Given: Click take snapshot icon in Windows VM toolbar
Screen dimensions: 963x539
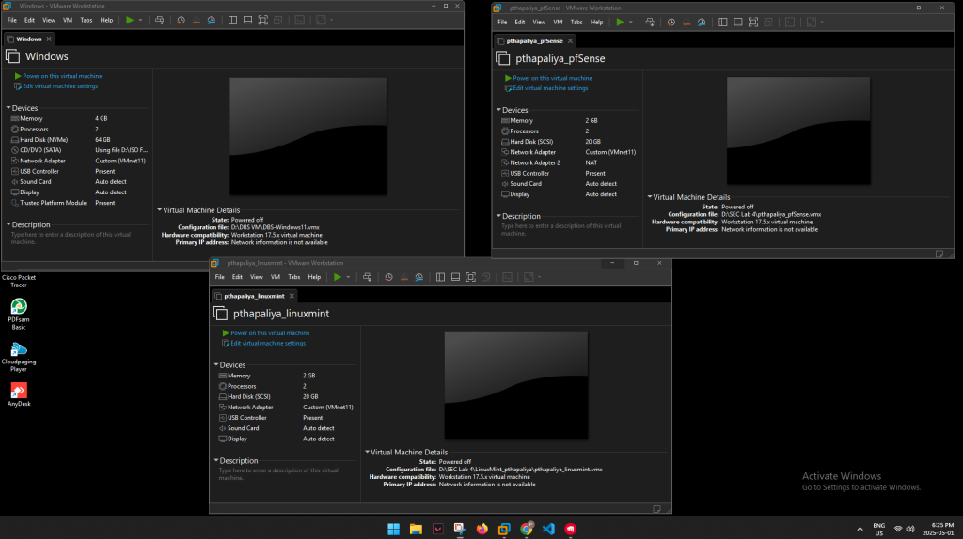Looking at the screenshot, I should pos(181,20).
